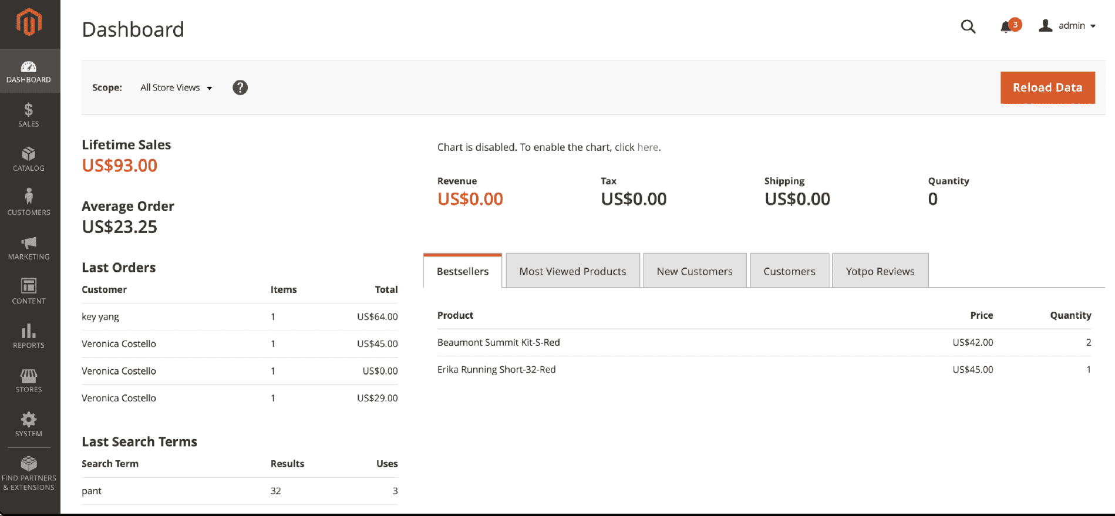The image size is (1115, 516).
Task: Open the notifications bell
Action: 1006,26
